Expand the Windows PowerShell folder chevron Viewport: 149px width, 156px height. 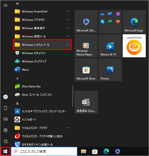(x=68, y=11)
